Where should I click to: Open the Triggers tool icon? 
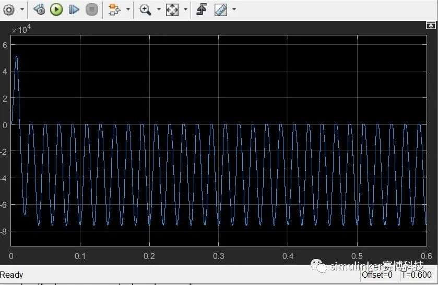[x=202, y=9]
